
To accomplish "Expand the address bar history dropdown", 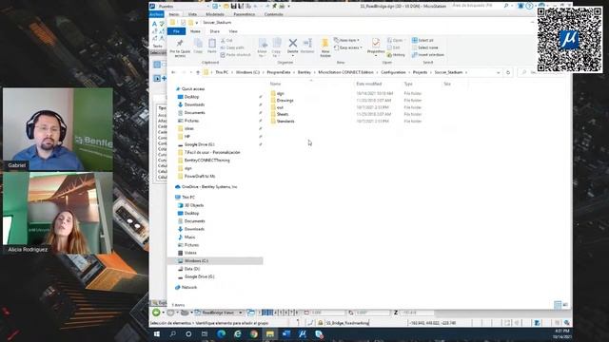I will [x=499, y=72].
